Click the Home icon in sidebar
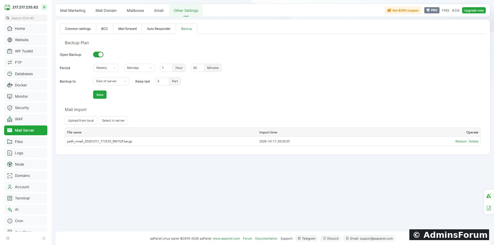Viewport: 494px width, 245px height. click(10, 29)
